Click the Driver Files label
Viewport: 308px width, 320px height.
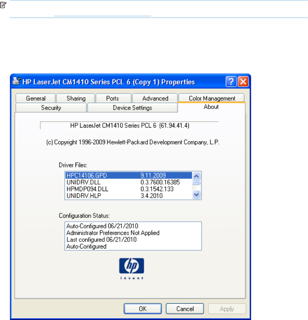(73, 165)
